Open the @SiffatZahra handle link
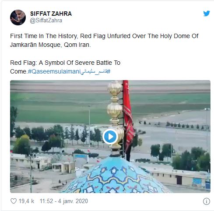 (46, 21)
